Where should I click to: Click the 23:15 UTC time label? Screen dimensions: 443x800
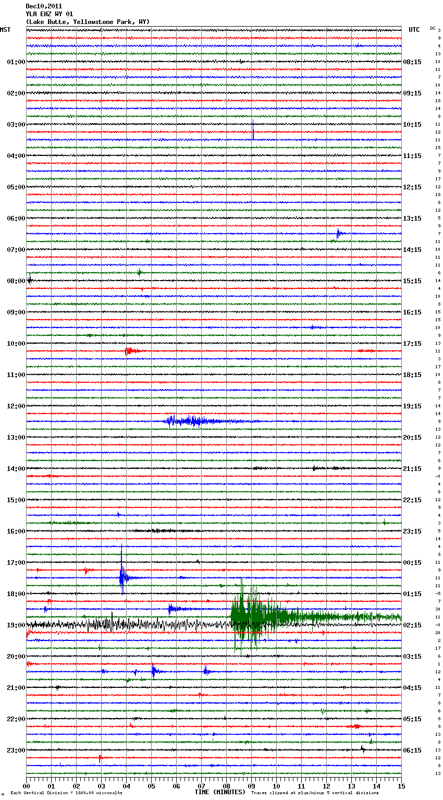(412, 531)
